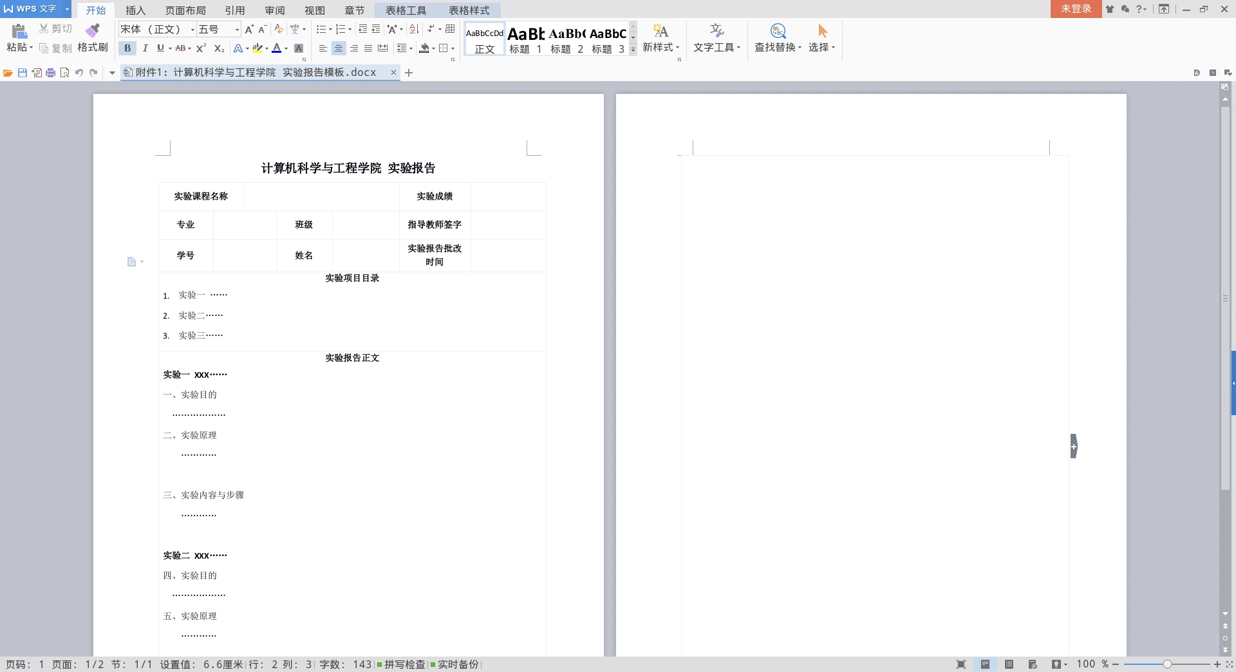Toggle Bold formatting
1236x672 pixels.
127,48
